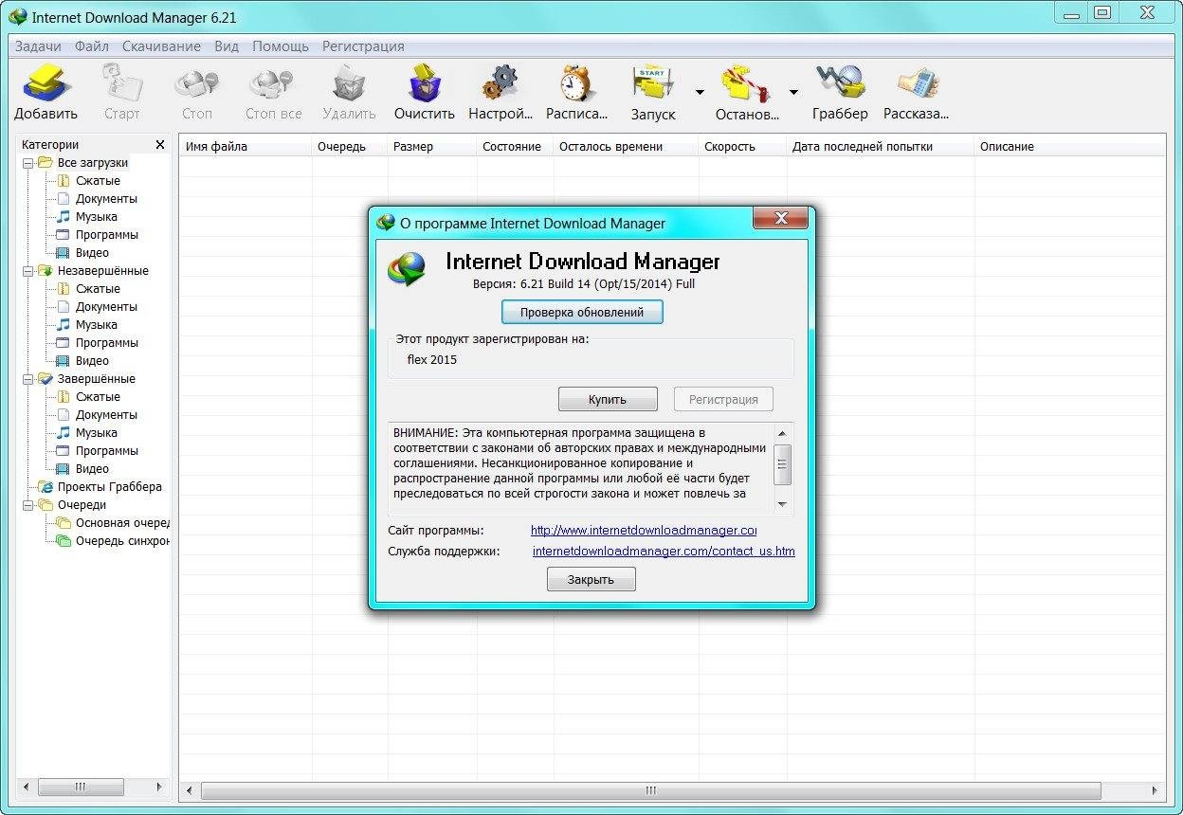The image size is (1183, 815).
Task: Open the dropdown arrow next to Запуск
Action: click(x=700, y=92)
